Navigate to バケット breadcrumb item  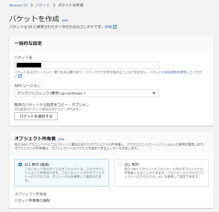coord(43,5)
